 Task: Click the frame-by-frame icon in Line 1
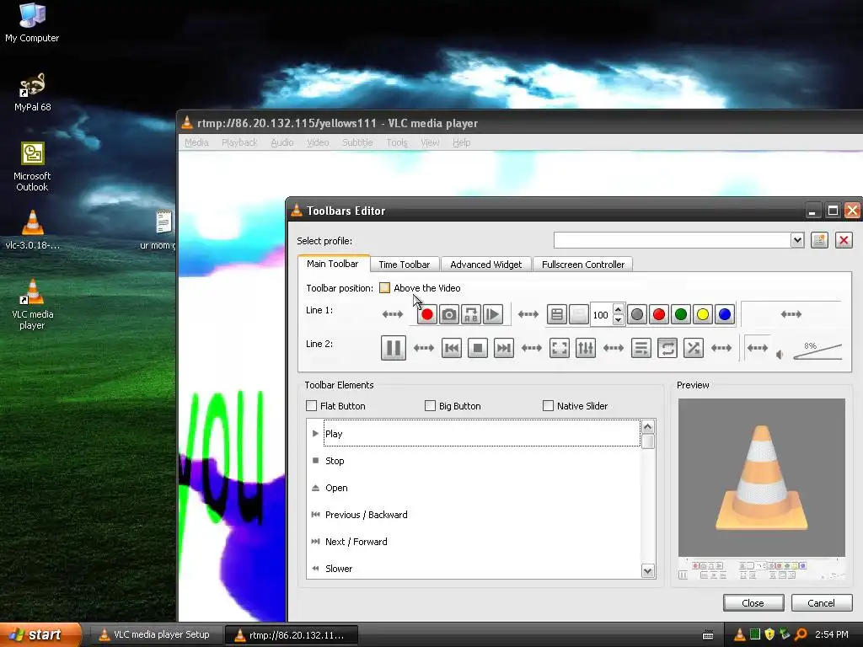coord(492,314)
